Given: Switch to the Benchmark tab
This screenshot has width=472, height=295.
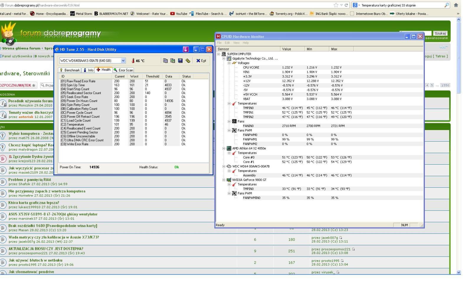Looking at the screenshot, I should [x=70, y=70].
